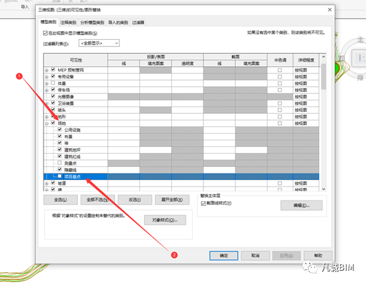Select the 建筑地坪 row label

[x=73, y=150]
